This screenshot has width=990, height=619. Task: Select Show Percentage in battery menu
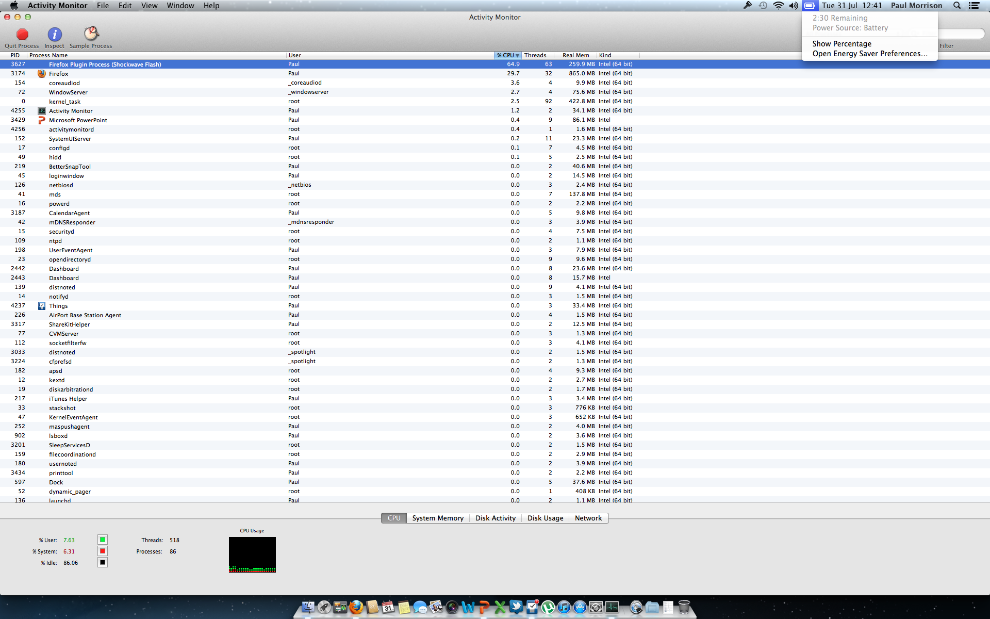click(x=841, y=44)
